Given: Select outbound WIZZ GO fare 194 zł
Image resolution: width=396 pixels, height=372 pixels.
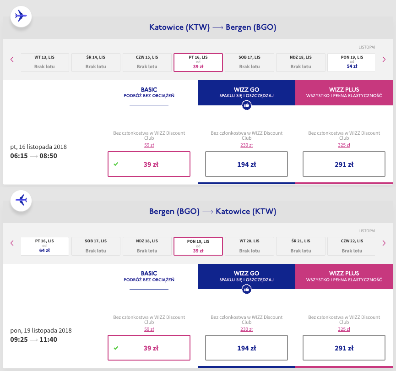Looking at the screenshot, I should click(x=246, y=164).
